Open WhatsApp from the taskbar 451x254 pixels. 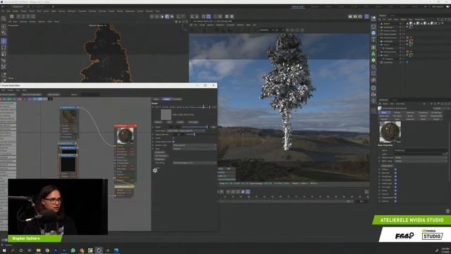coord(73,250)
